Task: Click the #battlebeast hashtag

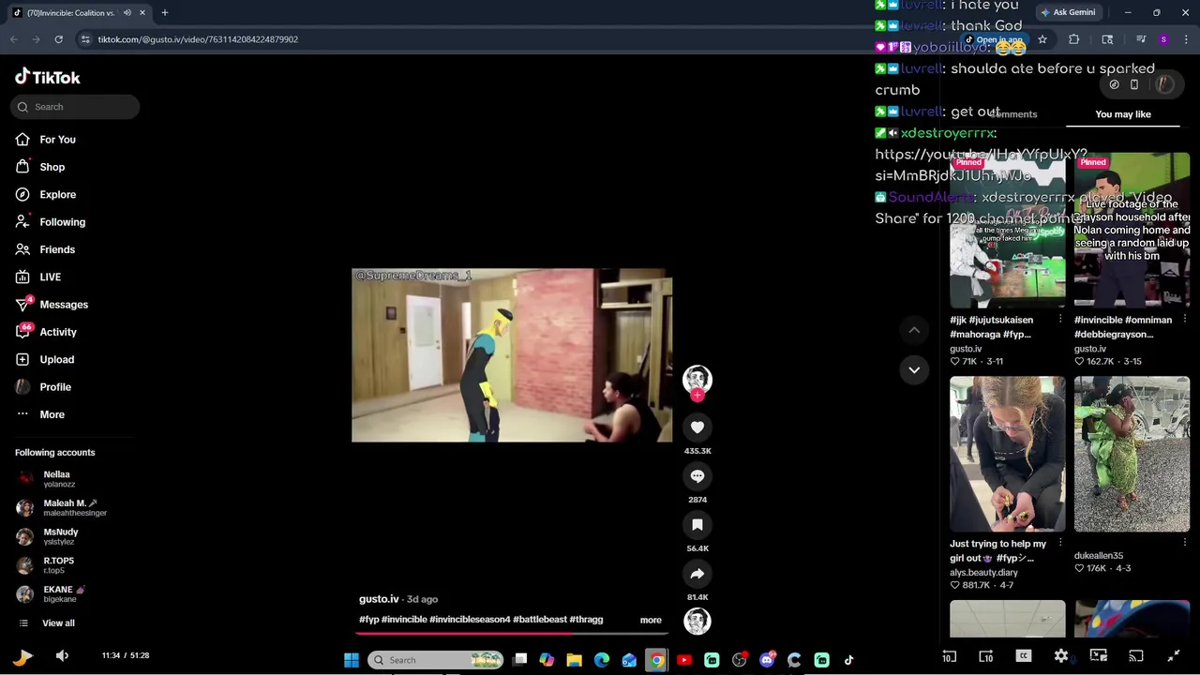Action: pyautogui.click(x=540, y=620)
